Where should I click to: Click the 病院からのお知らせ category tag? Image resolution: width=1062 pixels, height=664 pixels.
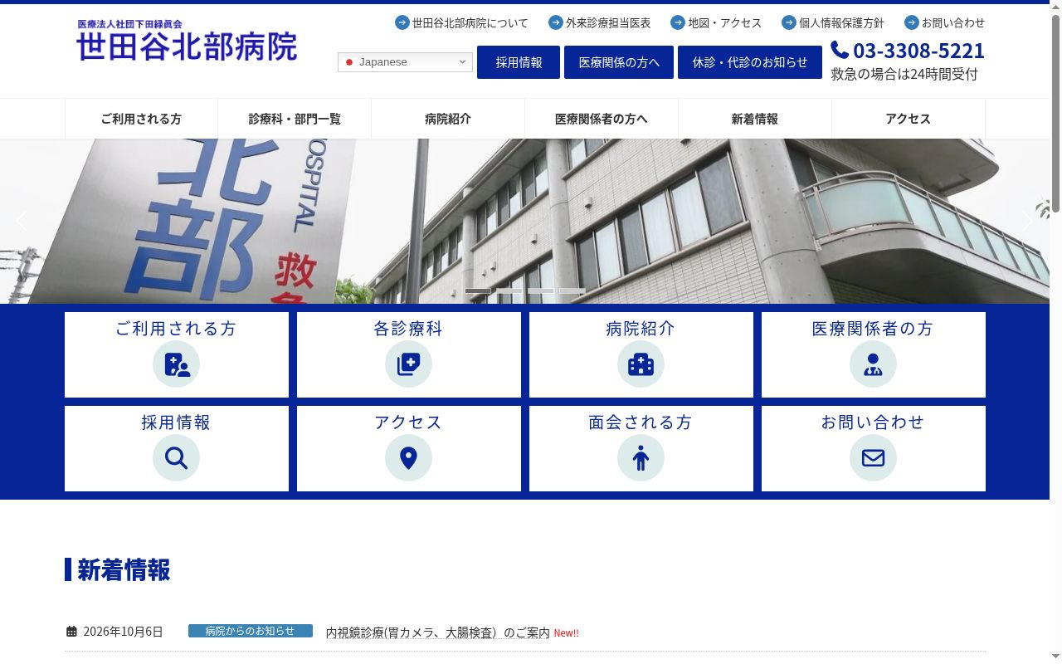coord(251,631)
